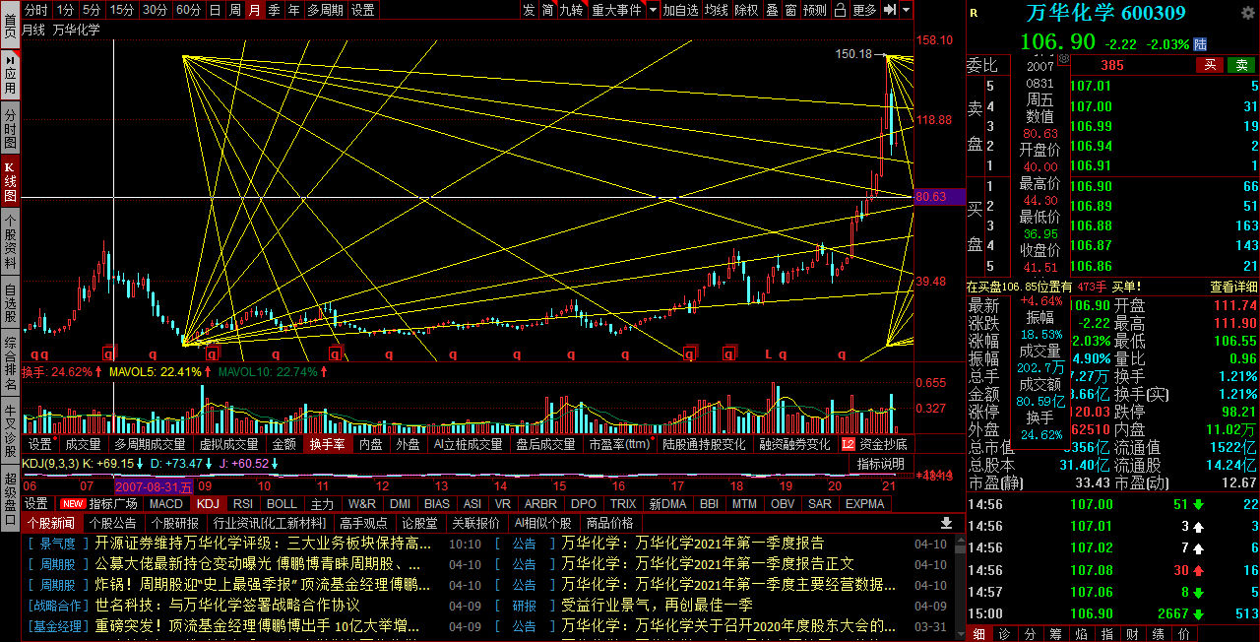This screenshot has height=642, width=1260.
Task: Open the 超级盘口 sidebar tab
Action: tap(10, 500)
